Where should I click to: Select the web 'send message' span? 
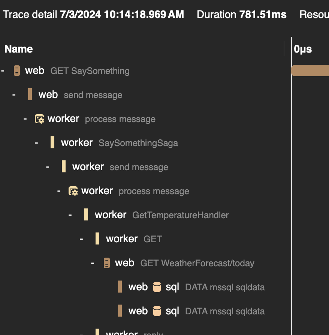tap(93, 95)
